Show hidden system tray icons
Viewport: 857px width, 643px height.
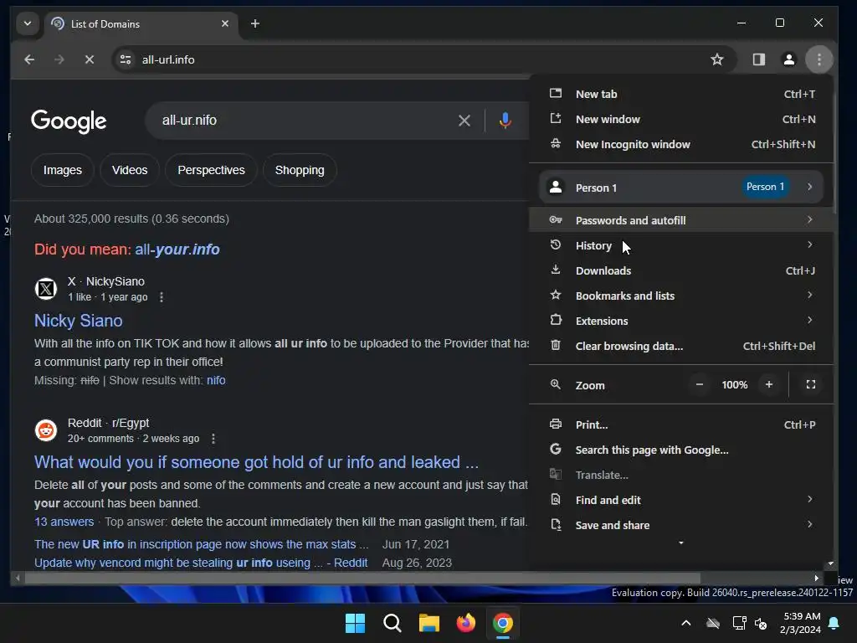tap(686, 623)
